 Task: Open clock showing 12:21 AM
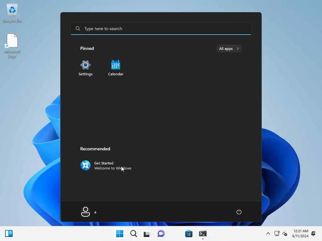pyautogui.click(x=301, y=231)
